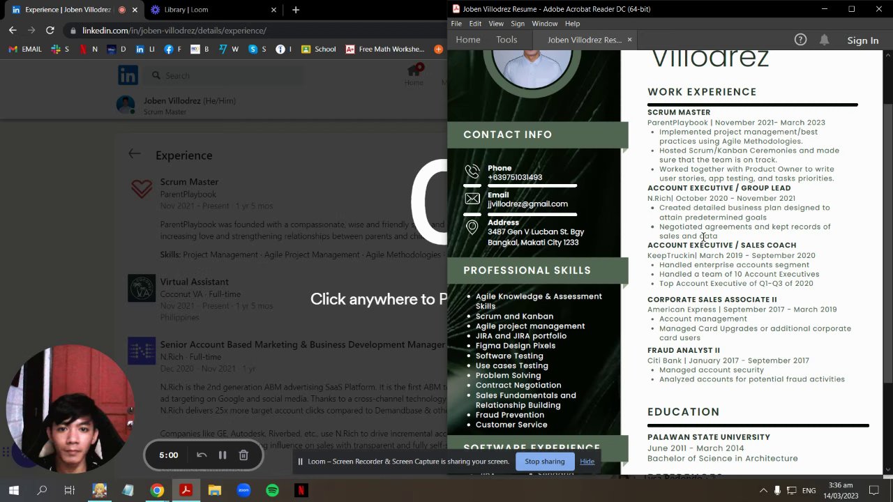This screenshot has height=502, width=893.
Task: Restart the Loom recording with the undo icon
Action: pos(202,455)
